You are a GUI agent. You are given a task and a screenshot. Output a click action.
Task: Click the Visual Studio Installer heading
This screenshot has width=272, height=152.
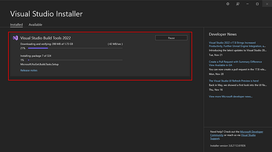46,14
